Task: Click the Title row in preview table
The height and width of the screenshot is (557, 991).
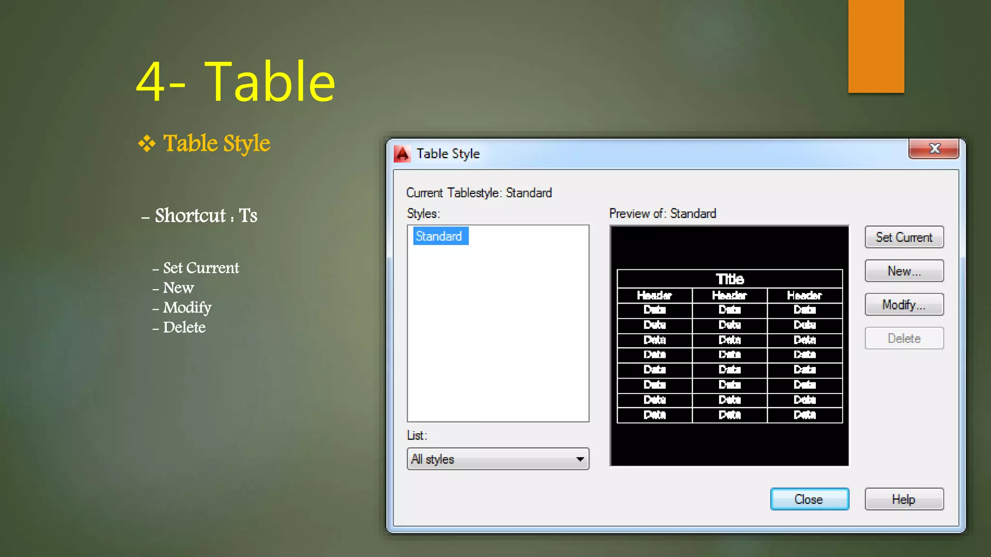Action: tap(730, 279)
